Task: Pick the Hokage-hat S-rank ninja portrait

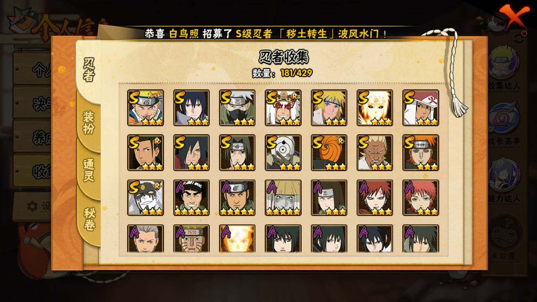Action: coord(421,108)
